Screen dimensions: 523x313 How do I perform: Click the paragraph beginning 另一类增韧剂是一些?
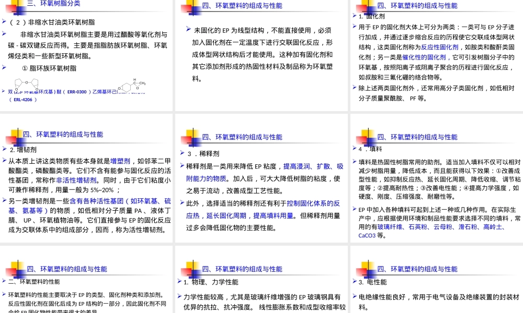pyautogui.click(x=89, y=215)
